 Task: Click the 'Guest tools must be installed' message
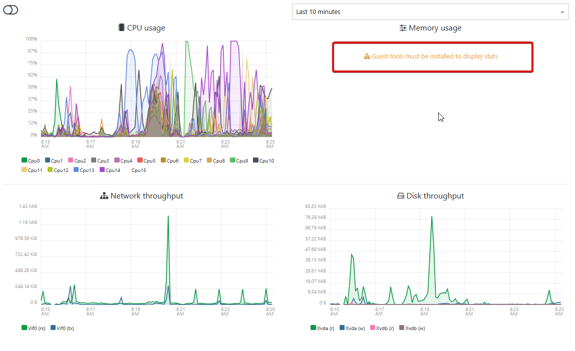click(434, 56)
